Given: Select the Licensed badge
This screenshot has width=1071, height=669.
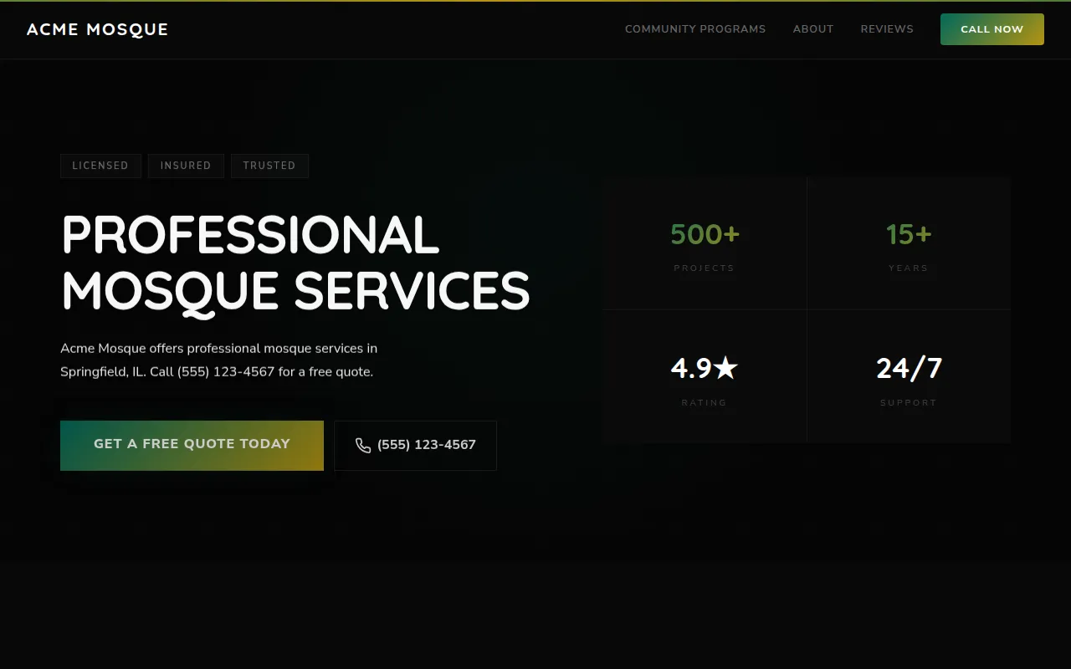Looking at the screenshot, I should click(100, 166).
